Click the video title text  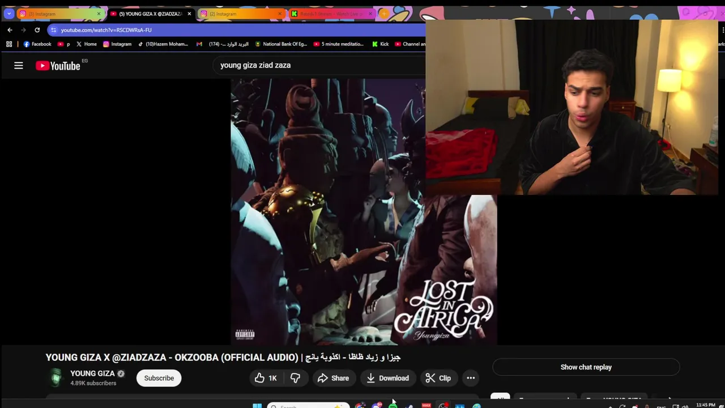[223, 358]
